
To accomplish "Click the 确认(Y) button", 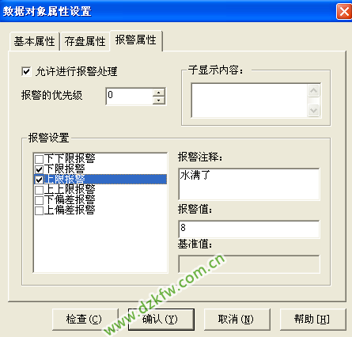I will pos(161,320).
